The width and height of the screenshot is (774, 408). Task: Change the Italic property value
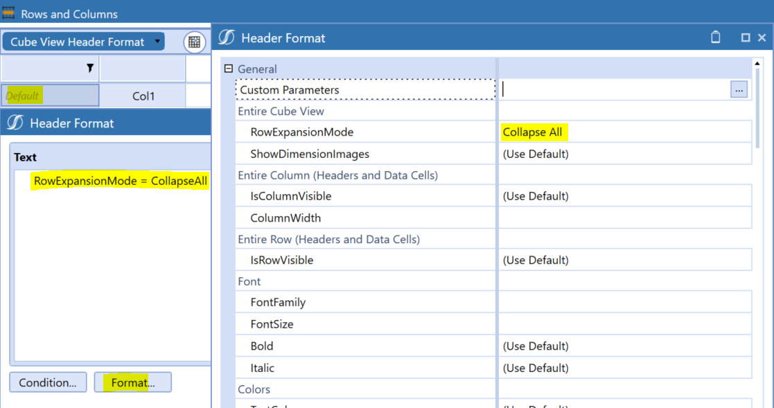click(x=624, y=368)
